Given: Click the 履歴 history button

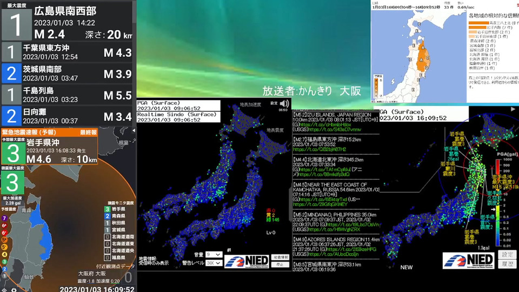Looking at the screenshot, I should (507, 264).
